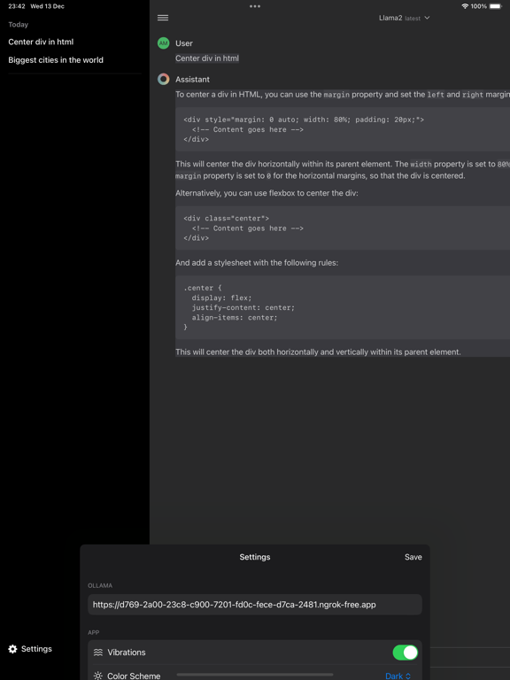Tap the three-dot multitasking icon at top

point(255,6)
